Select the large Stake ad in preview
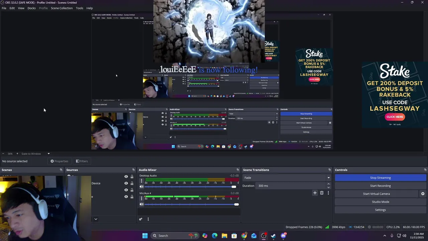 click(x=395, y=94)
